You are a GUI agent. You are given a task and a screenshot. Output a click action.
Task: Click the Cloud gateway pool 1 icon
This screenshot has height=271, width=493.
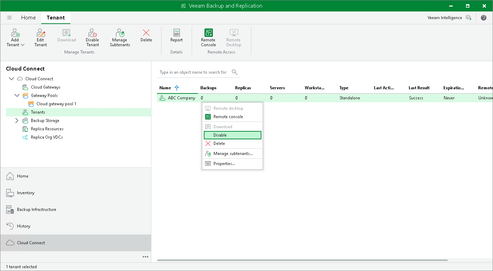click(31, 104)
